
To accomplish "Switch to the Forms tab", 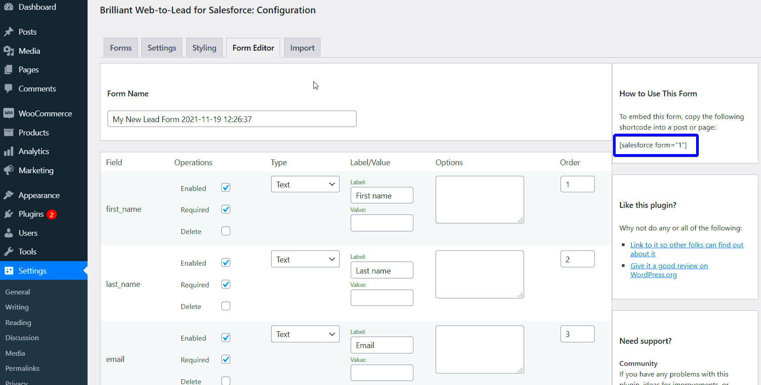I will 121,48.
